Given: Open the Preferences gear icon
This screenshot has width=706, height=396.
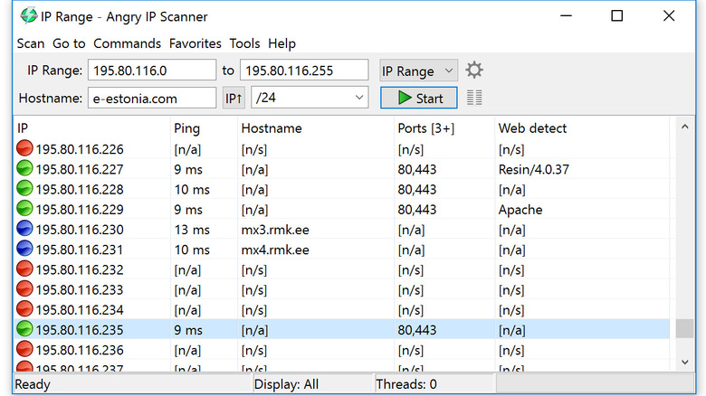Looking at the screenshot, I should click(x=474, y=71).
